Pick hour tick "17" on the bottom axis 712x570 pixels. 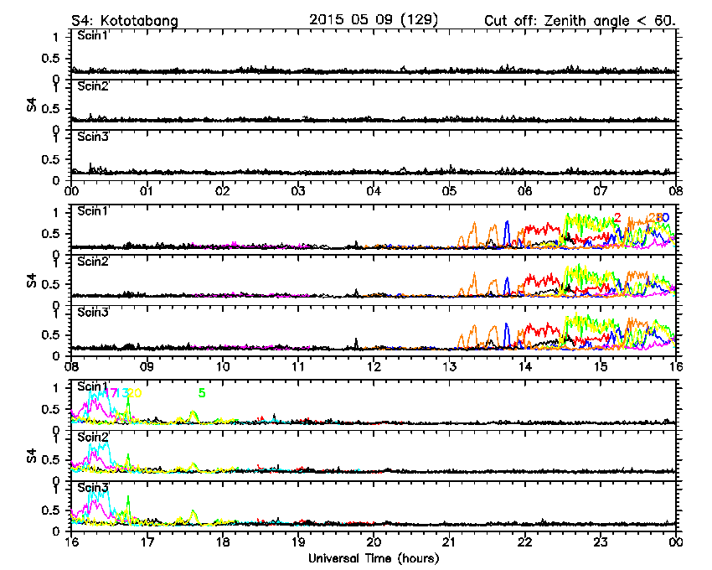coord(147,541)
